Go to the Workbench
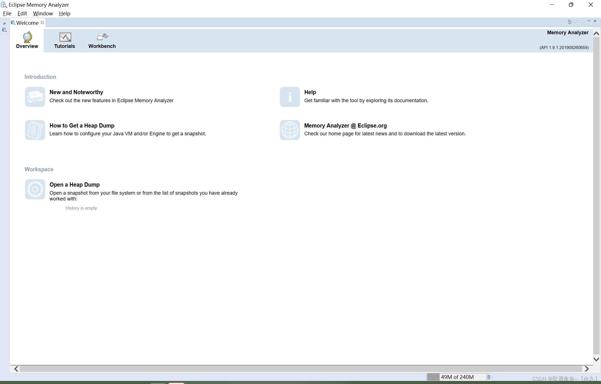This screenshot has height=384, width=601. [x=102, y=40]
